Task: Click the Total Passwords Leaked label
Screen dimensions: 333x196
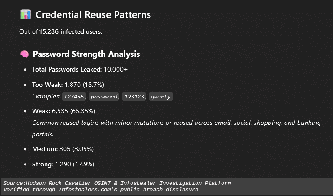Action: click(67, 69)
